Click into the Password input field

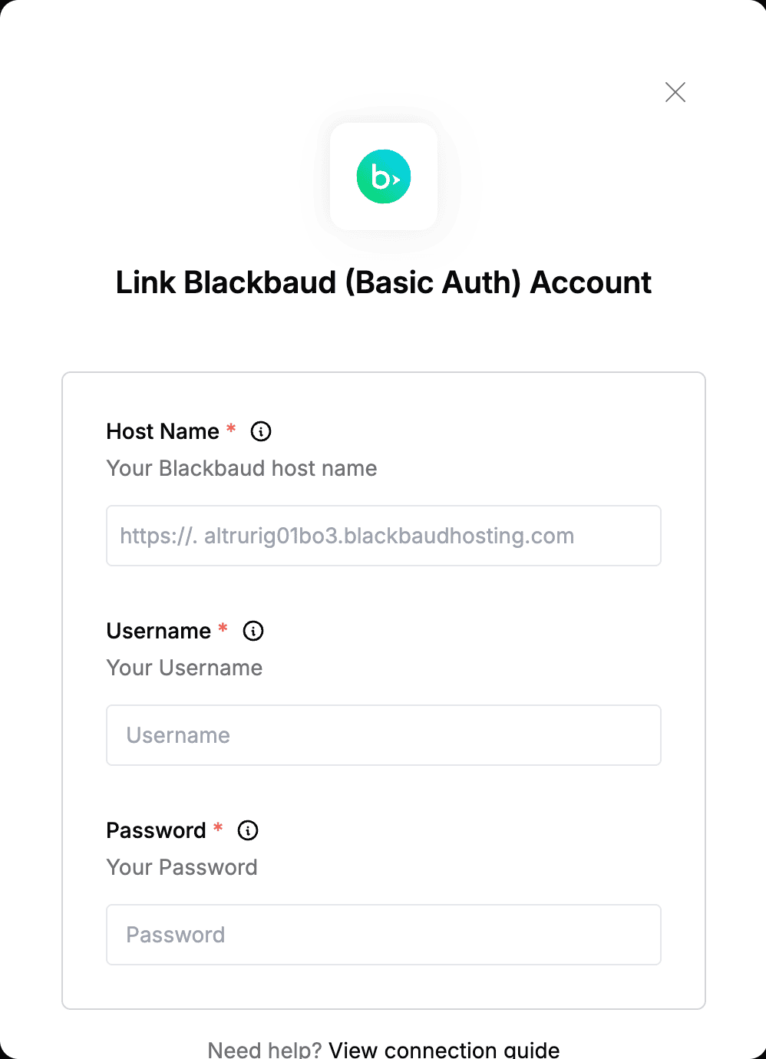[x=384, y=935]
